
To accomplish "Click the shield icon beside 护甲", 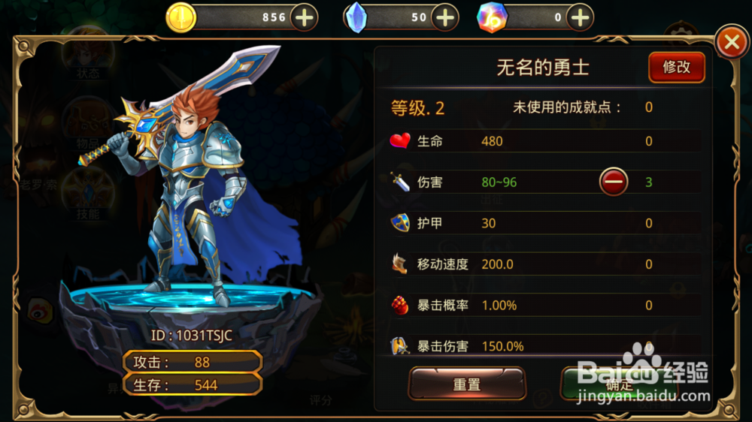I will 400,223.
